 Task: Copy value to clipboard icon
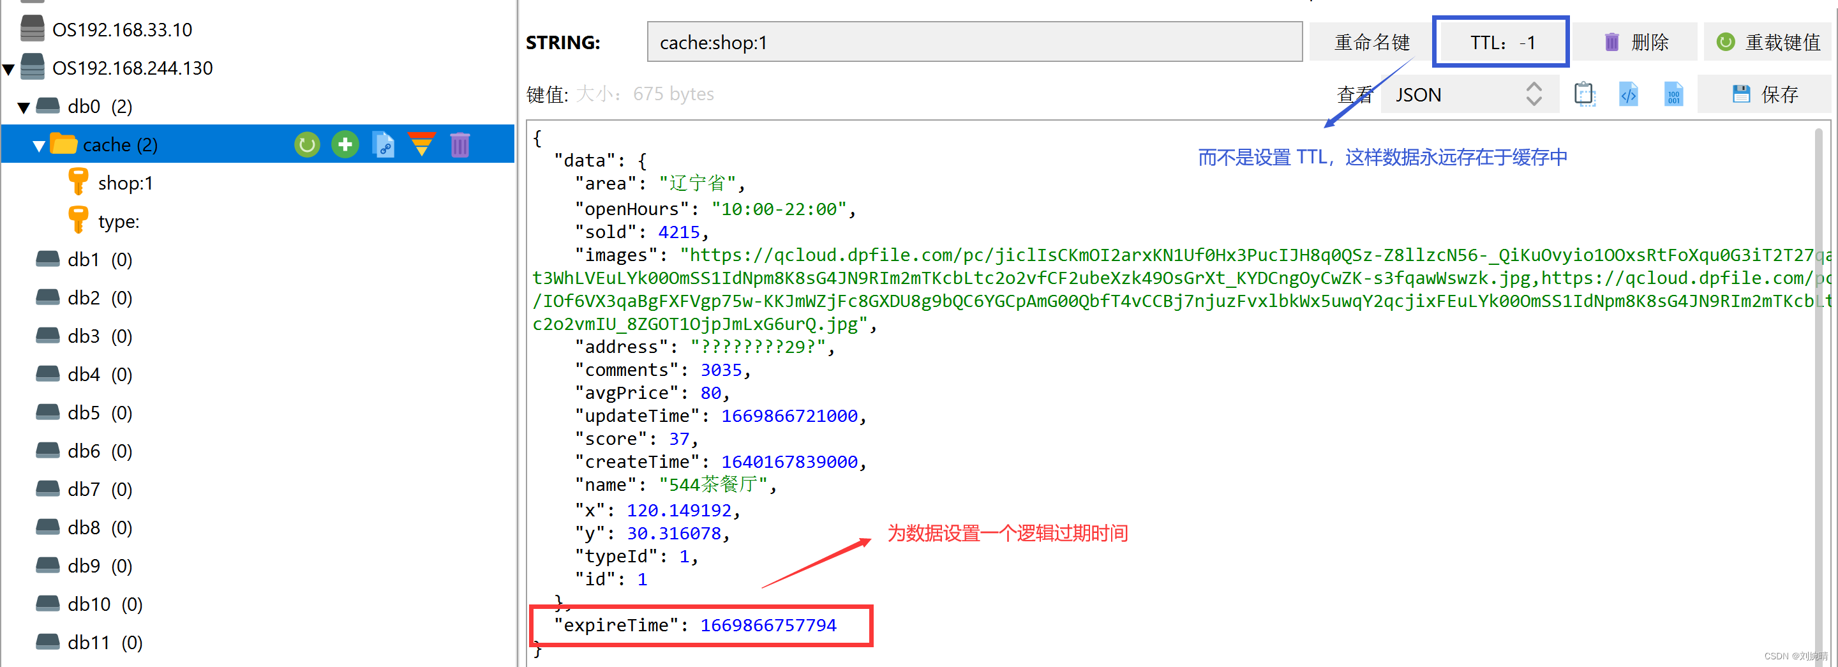1585,94
